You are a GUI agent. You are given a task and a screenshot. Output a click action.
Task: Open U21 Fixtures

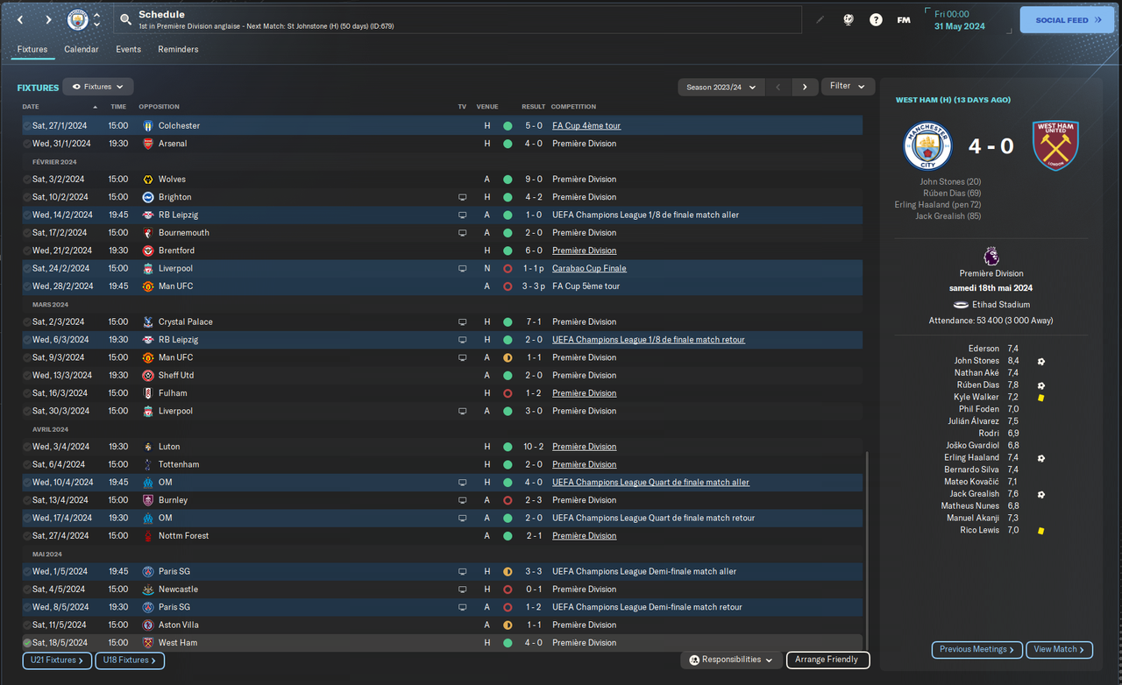57,660
